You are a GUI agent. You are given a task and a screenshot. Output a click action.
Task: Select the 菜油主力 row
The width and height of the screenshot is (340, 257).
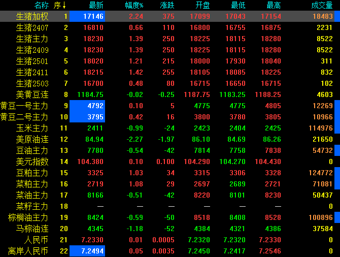(x=170, y=195)
